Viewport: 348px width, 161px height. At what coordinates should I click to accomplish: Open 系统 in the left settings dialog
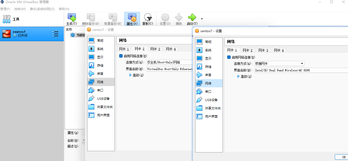click(101, 49)
